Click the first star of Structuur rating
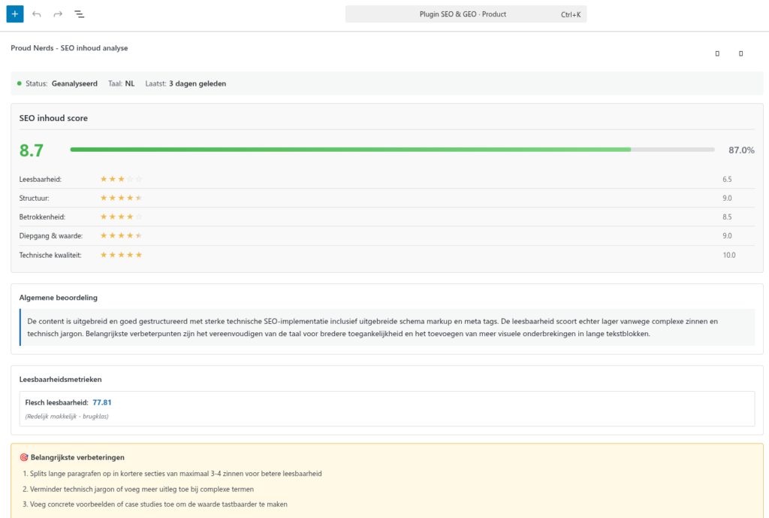Screen dimensions: 769x518 (104, 198)
